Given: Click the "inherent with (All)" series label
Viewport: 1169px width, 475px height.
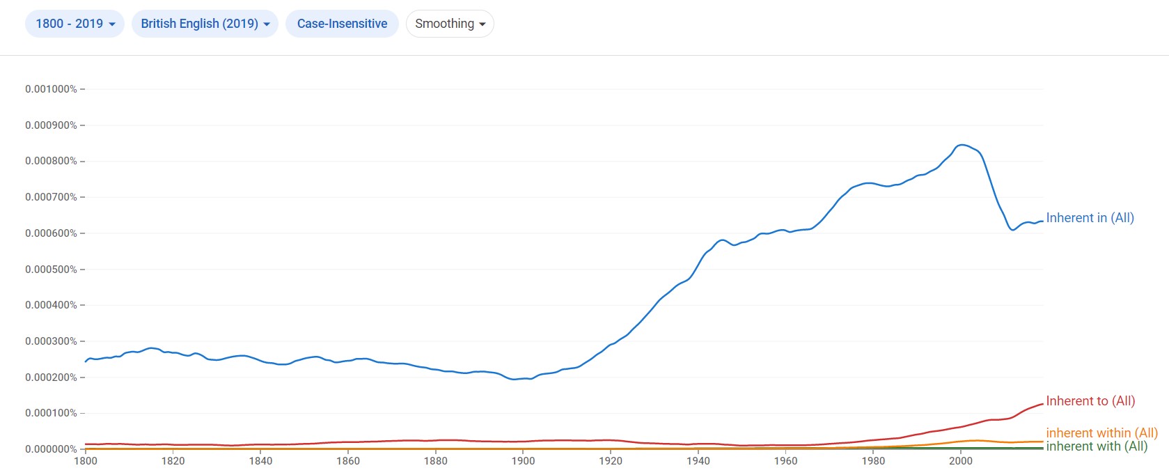Looking at the screenshot, I should pyautogui.click(x=1097, y=446).
